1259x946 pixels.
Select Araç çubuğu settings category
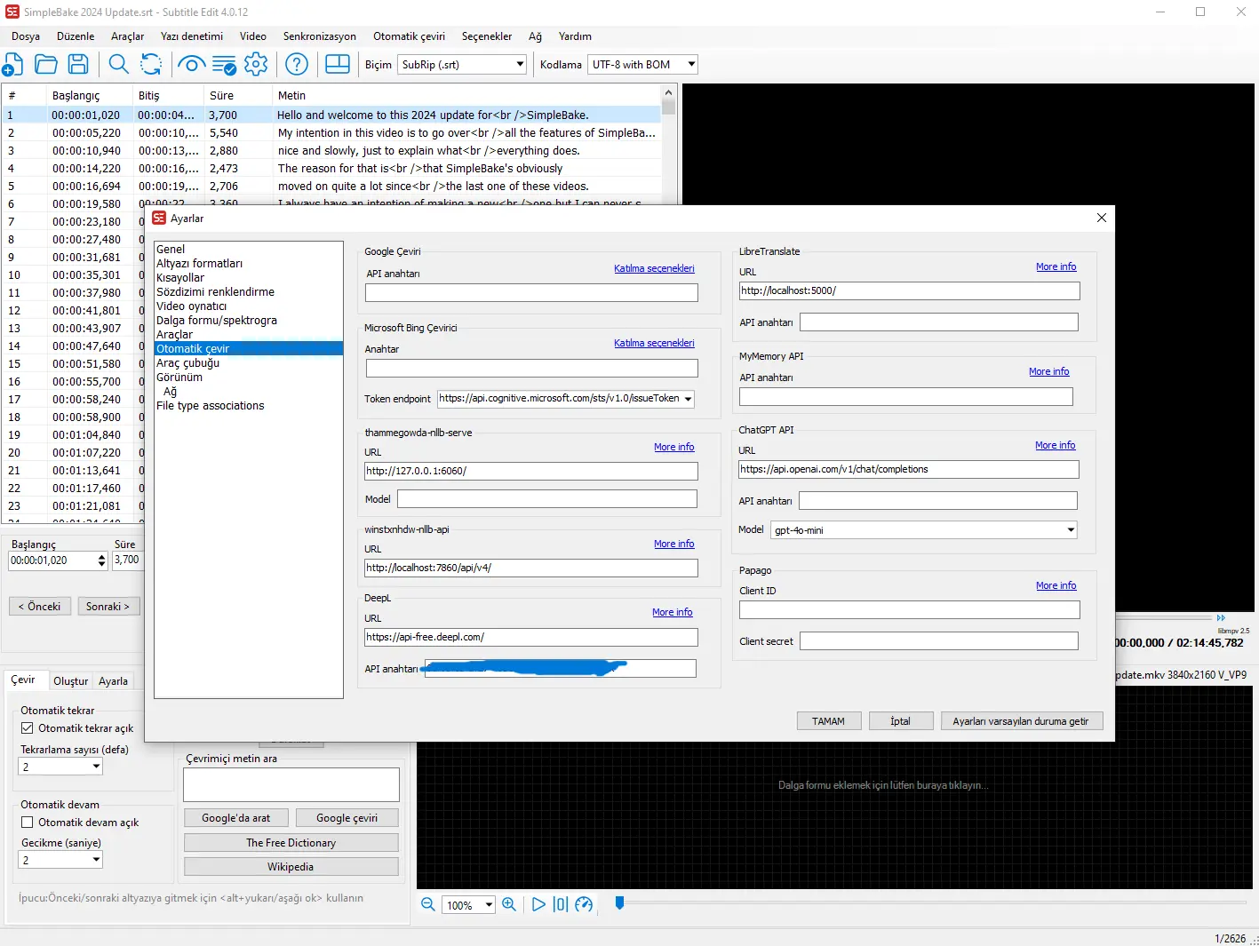coord(188,363)
